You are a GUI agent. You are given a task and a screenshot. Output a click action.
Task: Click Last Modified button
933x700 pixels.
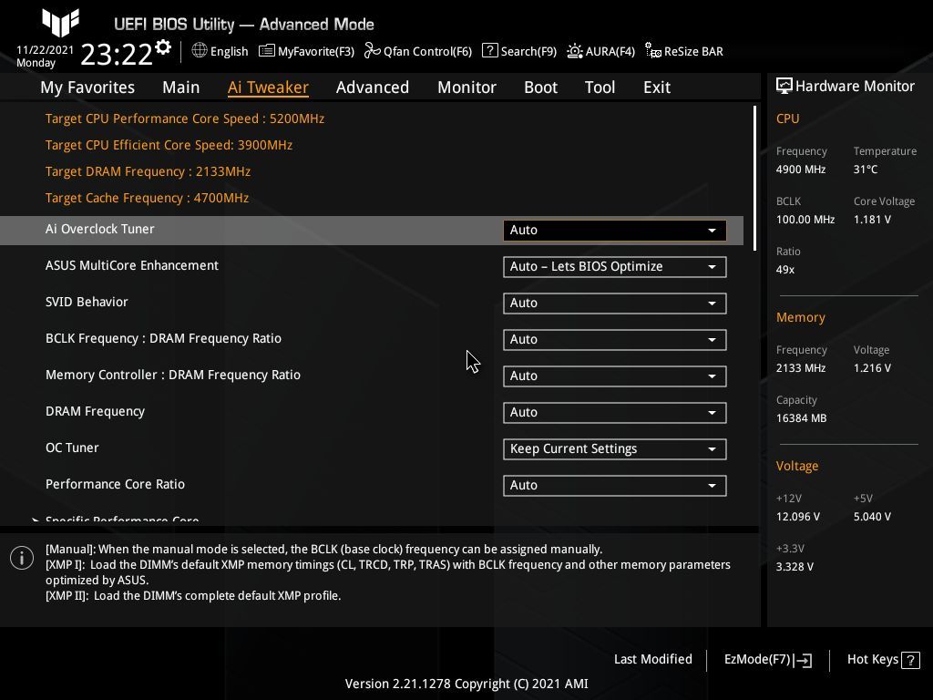pos(652,660)
